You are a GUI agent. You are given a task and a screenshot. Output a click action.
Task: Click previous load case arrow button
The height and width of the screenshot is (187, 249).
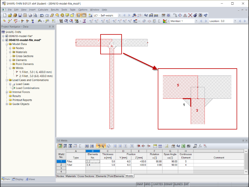[x=125, y=15]
